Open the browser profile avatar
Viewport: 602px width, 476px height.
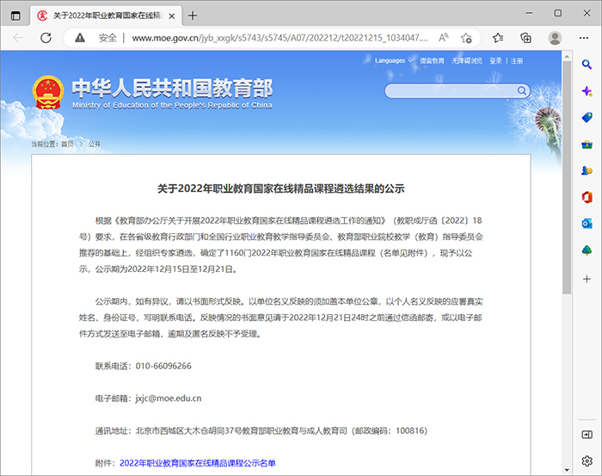(x=556, y=38)
